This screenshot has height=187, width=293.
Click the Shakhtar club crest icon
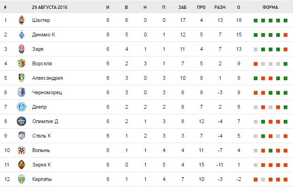coord(21,21)
